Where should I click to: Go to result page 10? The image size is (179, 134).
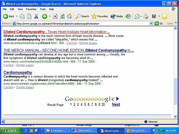pyautogui.click(x=103, y=104)
